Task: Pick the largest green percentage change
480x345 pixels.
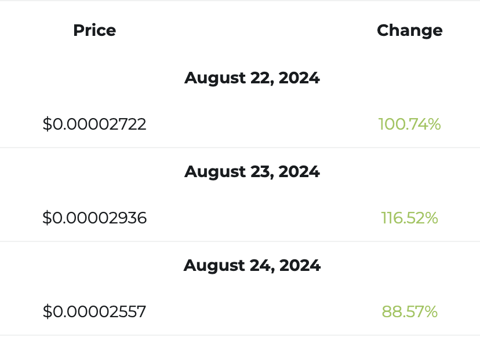Action: [x=409, y=218]
